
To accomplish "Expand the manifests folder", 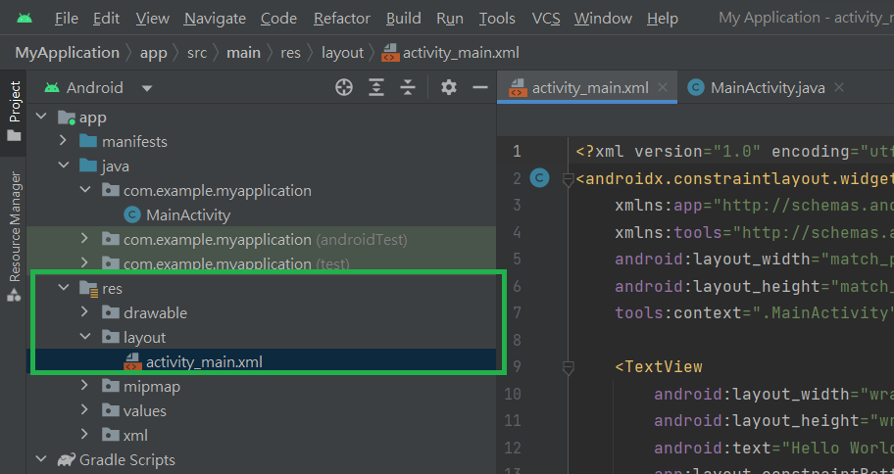I will (x=64, y=141).
